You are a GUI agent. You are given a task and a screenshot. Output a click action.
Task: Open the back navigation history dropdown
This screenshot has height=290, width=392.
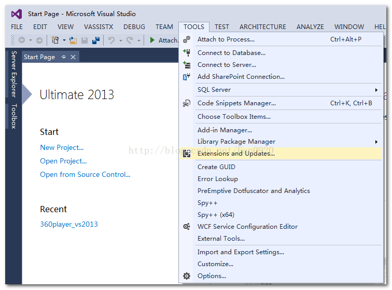[31, 40]
